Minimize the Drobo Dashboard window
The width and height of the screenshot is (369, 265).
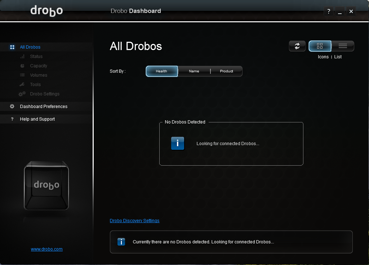[x=340, y=12]
